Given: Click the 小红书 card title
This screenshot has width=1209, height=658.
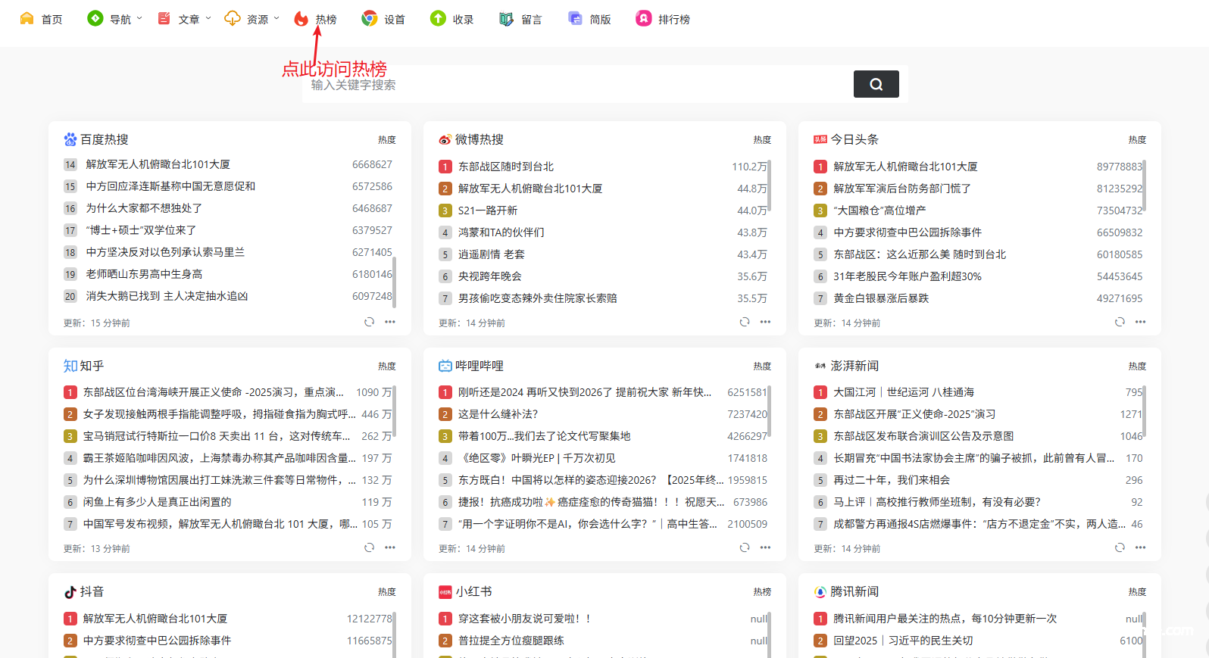Looking at the screenshot, I should 473,591.
